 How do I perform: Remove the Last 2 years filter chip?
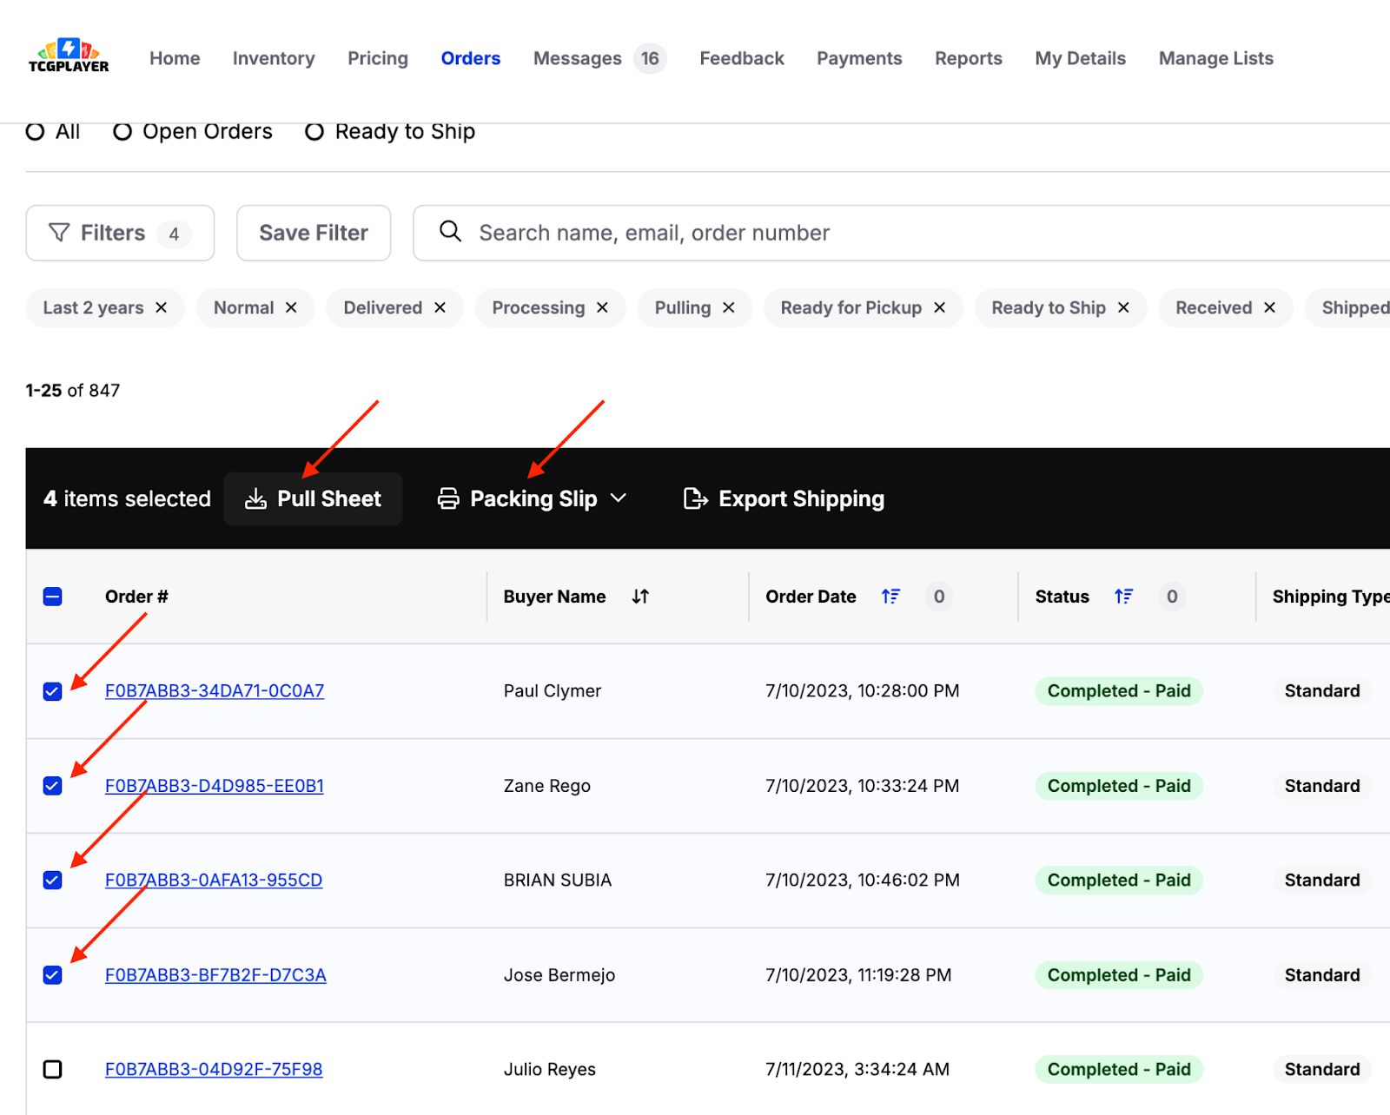click(161, 307)
